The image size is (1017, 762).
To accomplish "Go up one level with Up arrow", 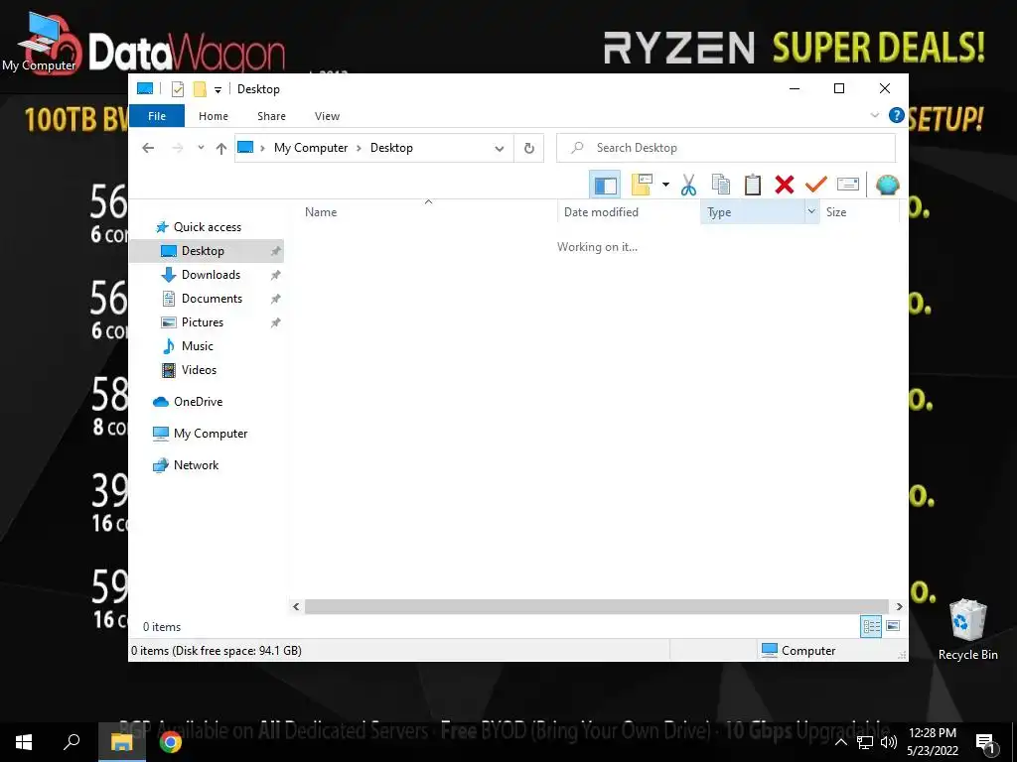I will click(x=221, y=149).
